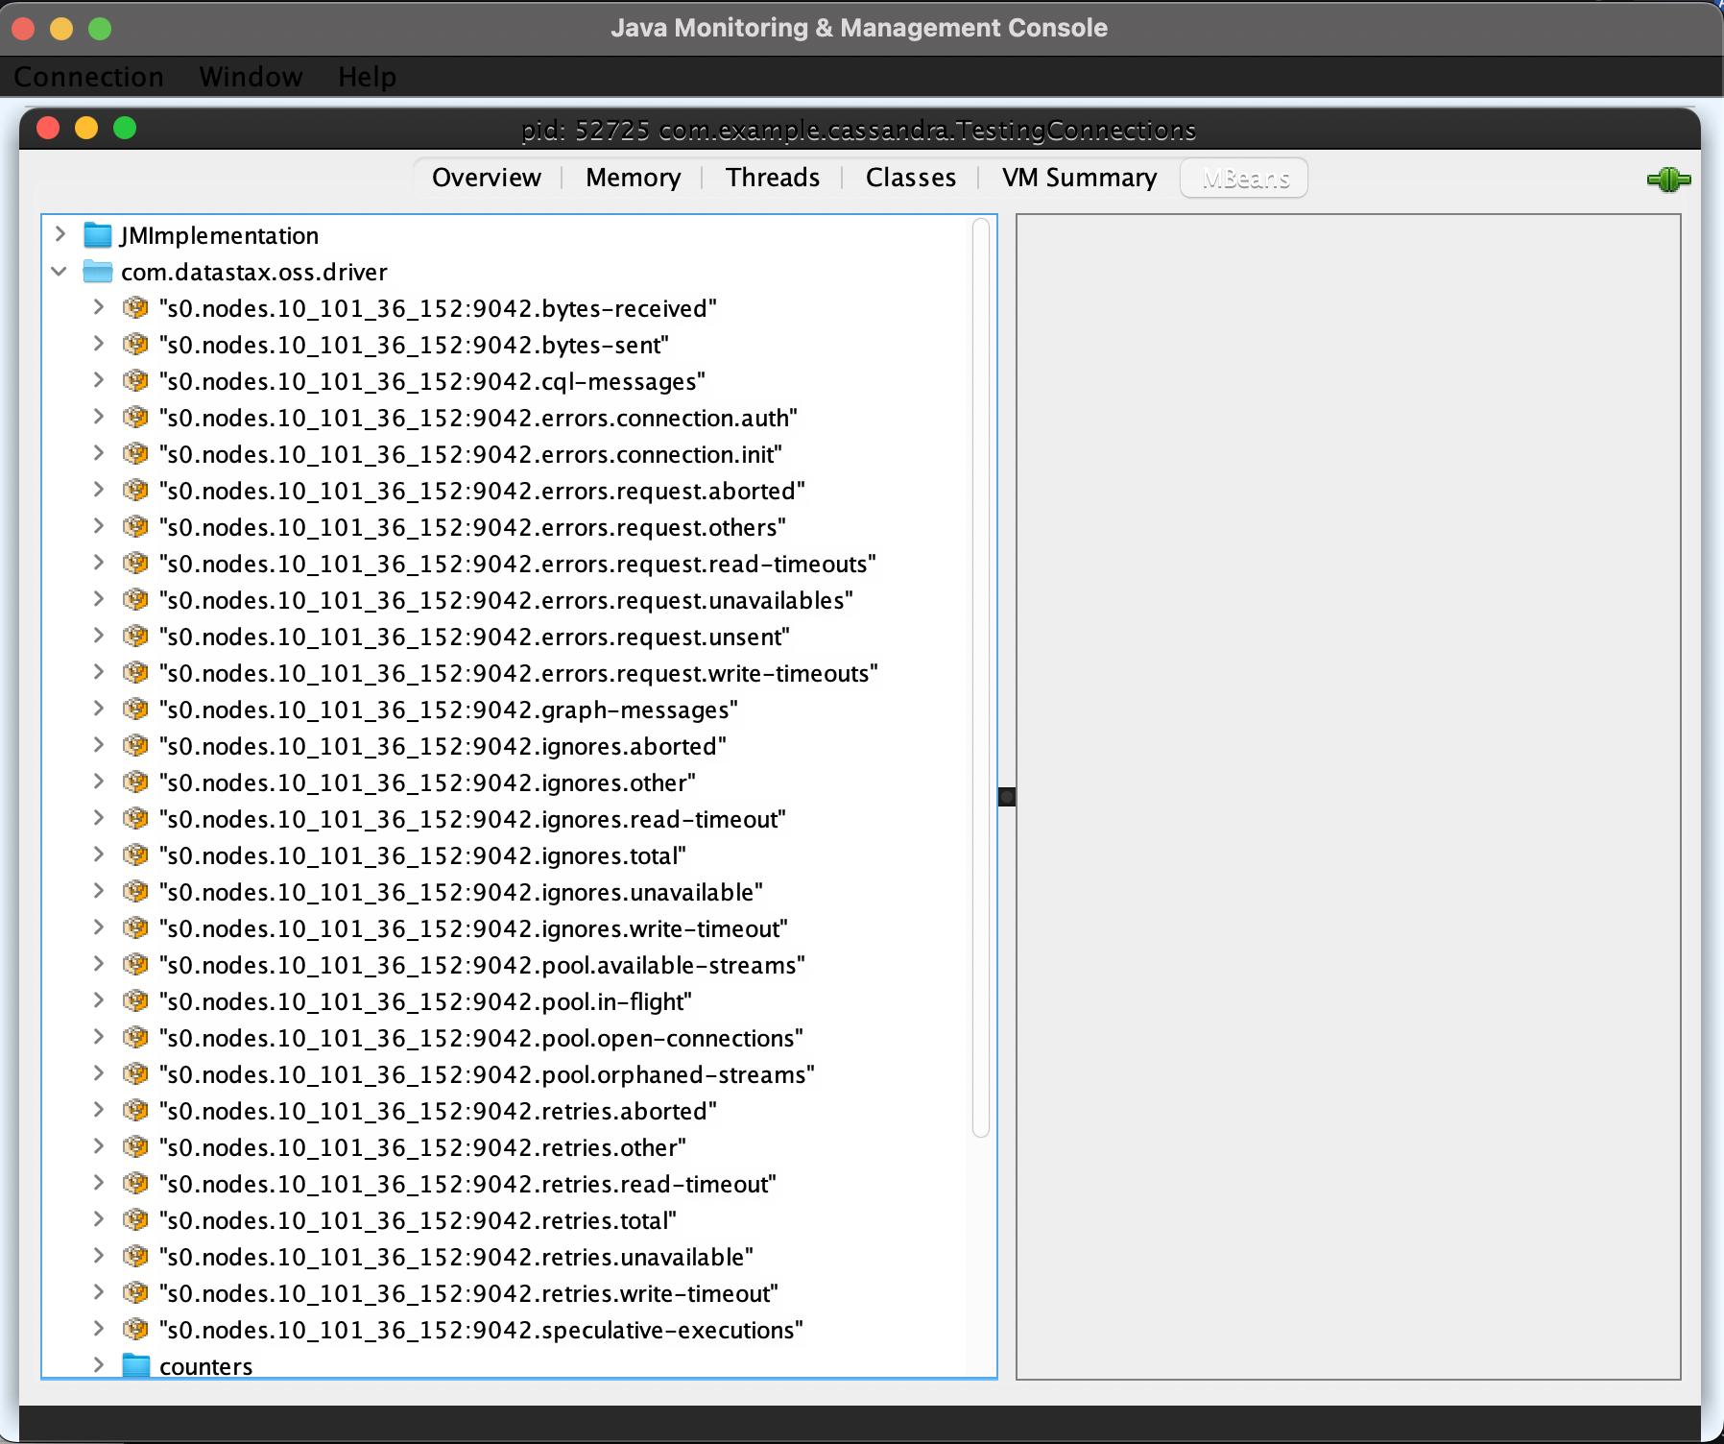The width and height of the screenshot is (1724, 1444).
Task: Click the bytes-sent MBean icon
Action: pyautogui.click(x=136, y=345)
